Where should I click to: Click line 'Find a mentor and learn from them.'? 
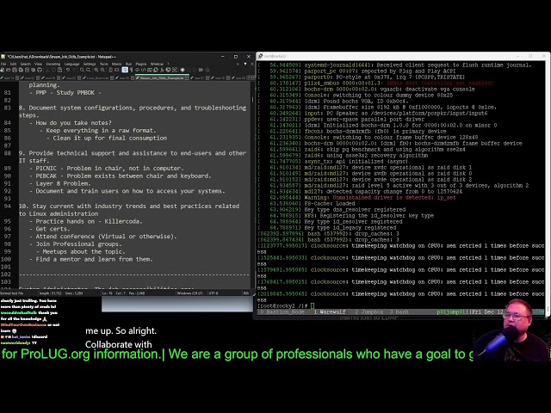[91, 259]
